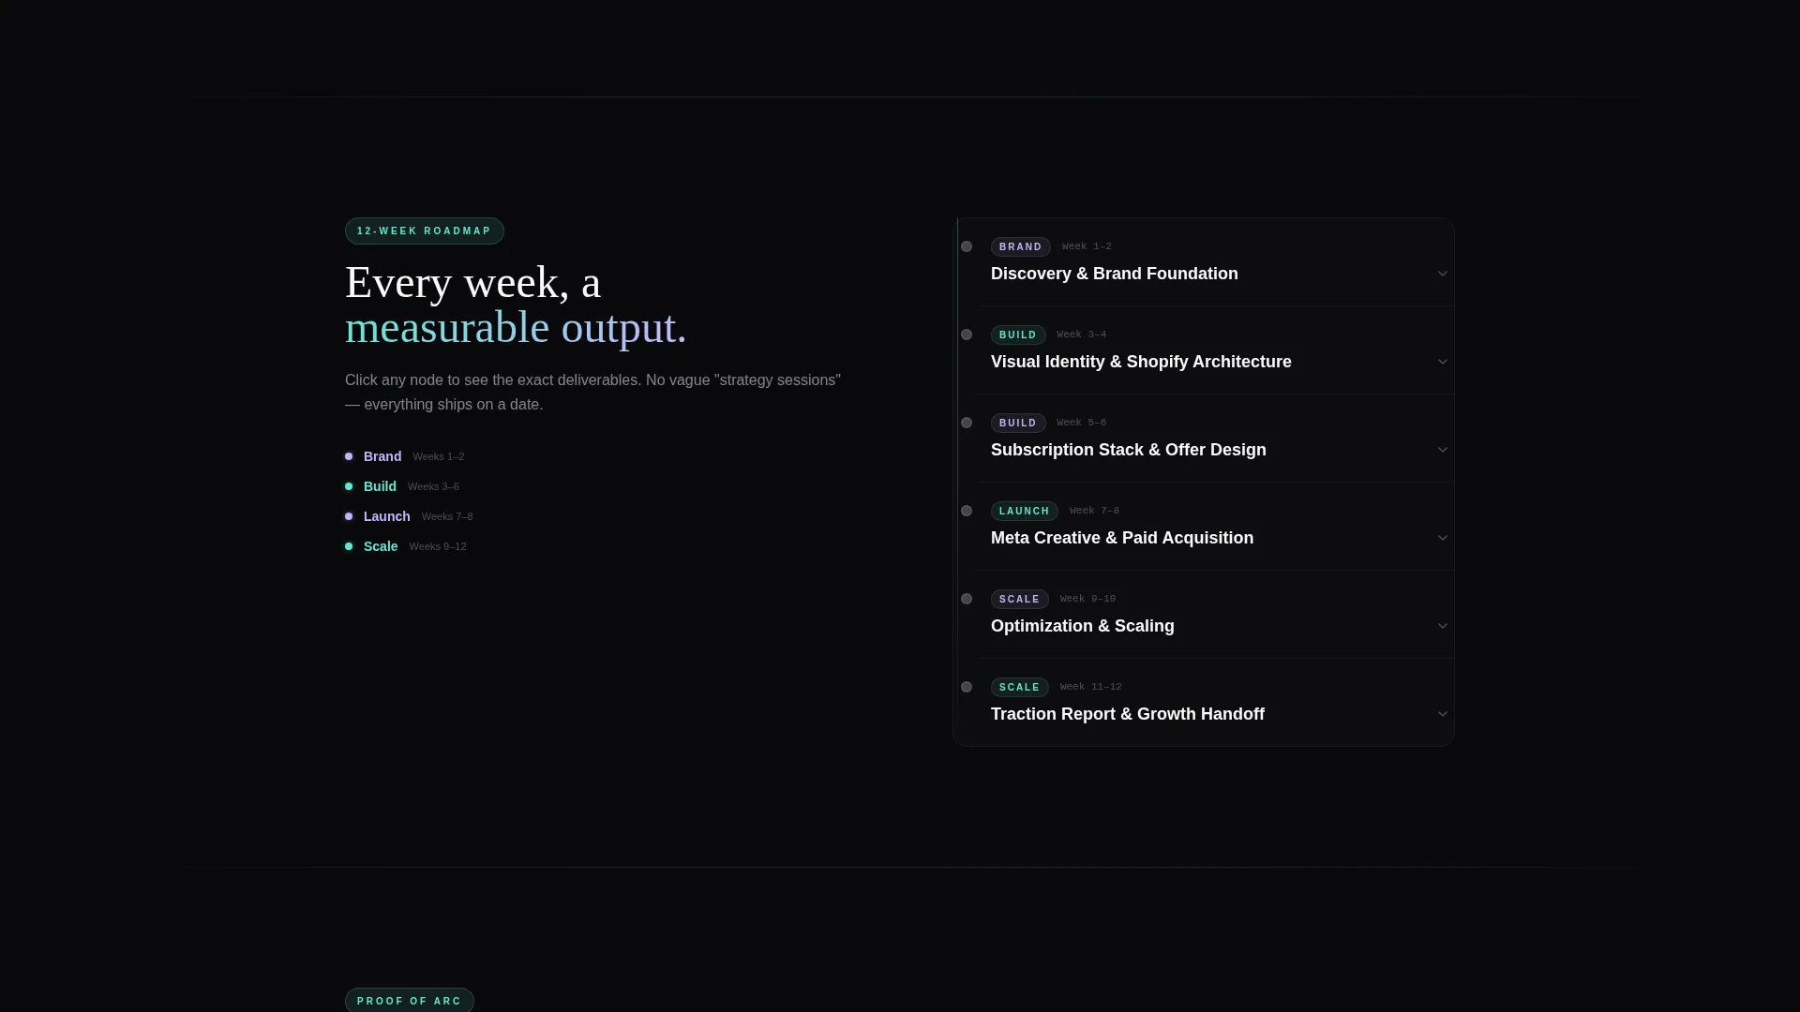
Task: Click the Build legend item
Action: [x=402, y=486]
